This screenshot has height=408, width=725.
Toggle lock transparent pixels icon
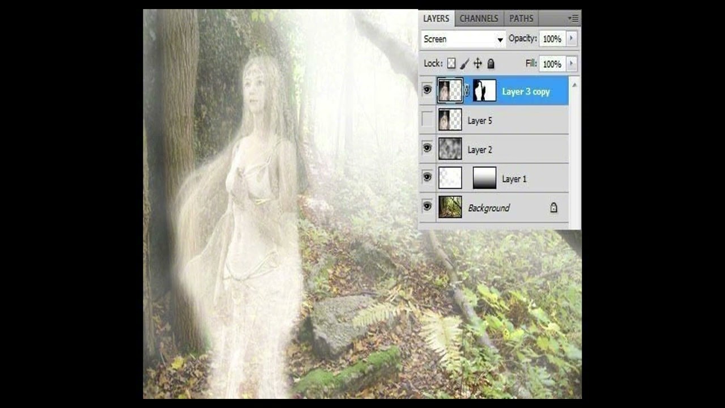(x=451, y=64)
